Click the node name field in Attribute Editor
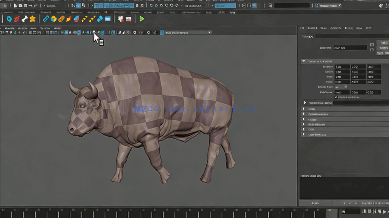This screenshot has height=218, width=389. click(x=350, y=48)
